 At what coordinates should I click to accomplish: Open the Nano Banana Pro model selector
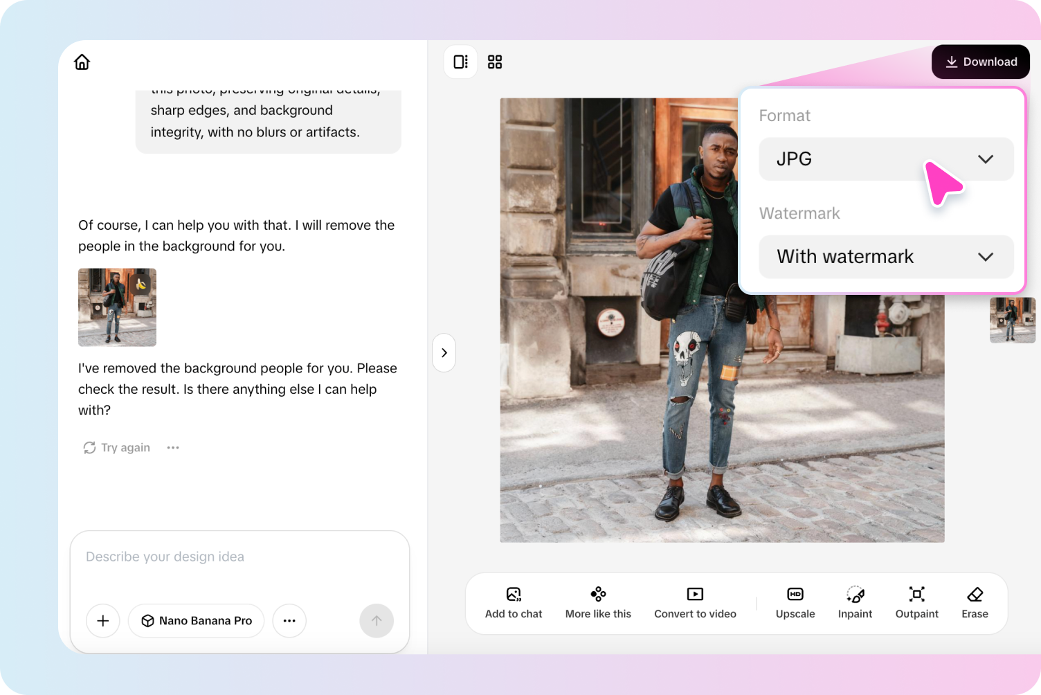(x=197, y=621)
